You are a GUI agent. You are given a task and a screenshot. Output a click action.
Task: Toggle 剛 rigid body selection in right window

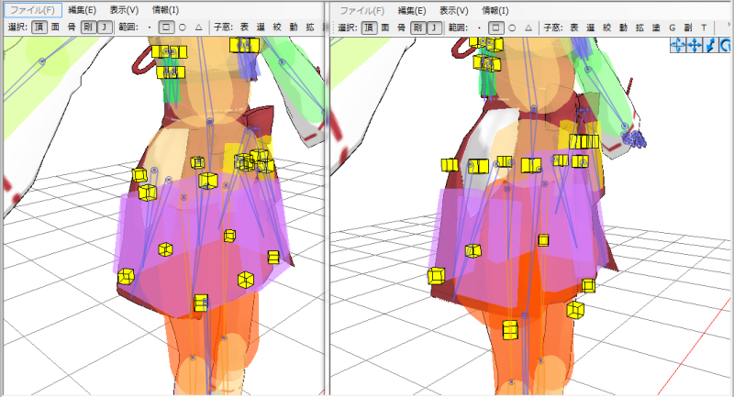tap(417, 28)
